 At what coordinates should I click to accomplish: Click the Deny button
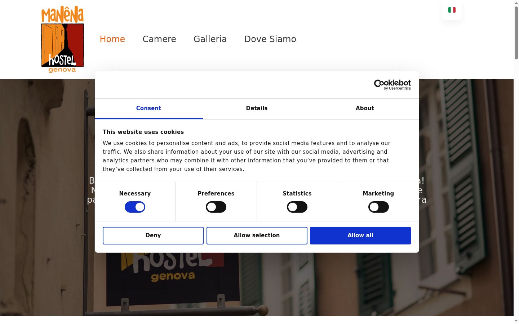coord(153,235)
